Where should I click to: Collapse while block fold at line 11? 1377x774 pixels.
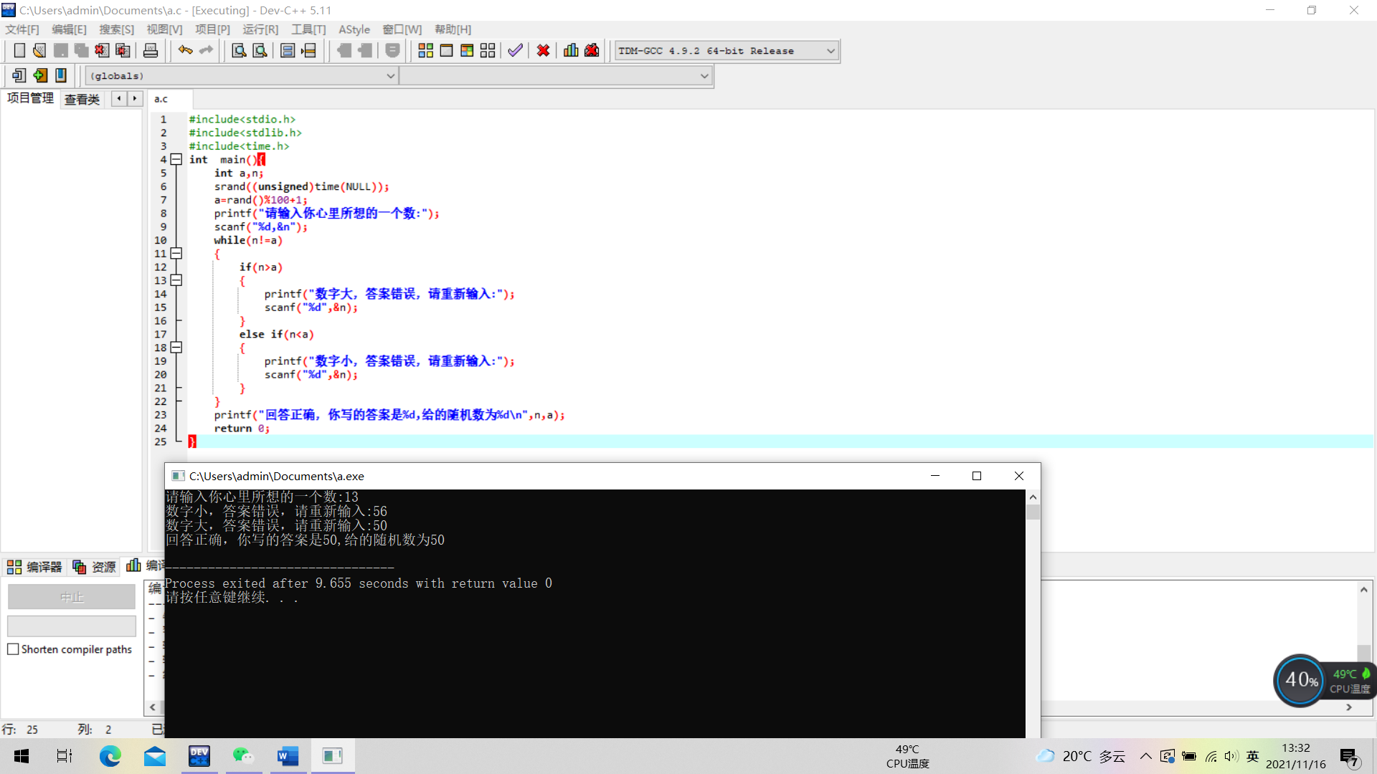[176, 254]
